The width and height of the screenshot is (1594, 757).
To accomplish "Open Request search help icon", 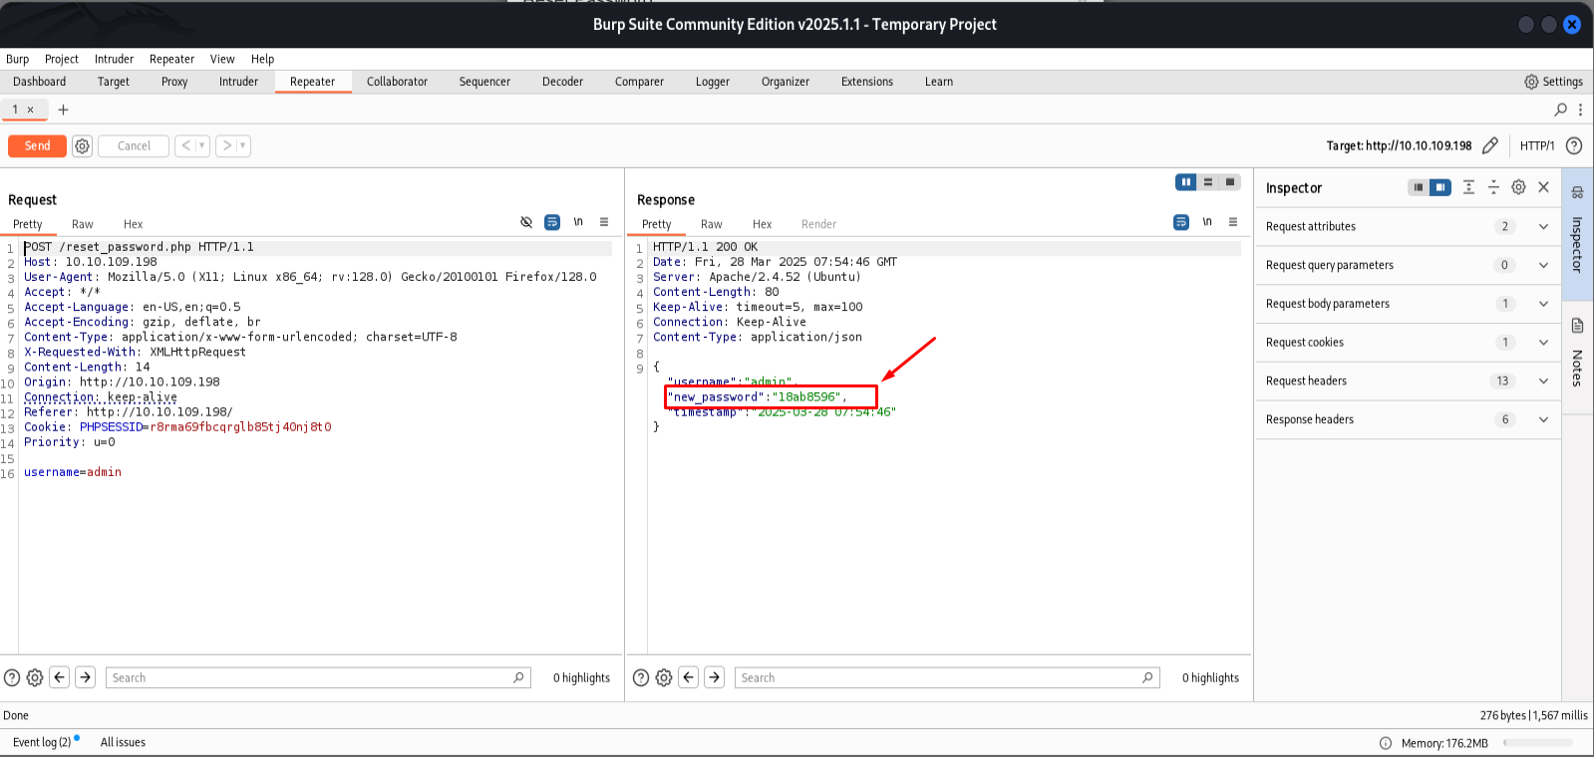I will pos(12,678).
